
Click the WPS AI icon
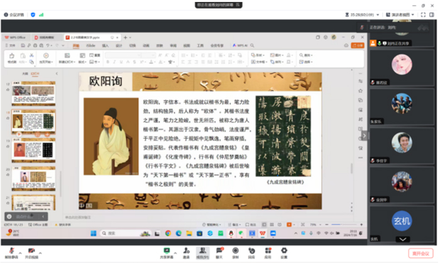click(240, 45)
